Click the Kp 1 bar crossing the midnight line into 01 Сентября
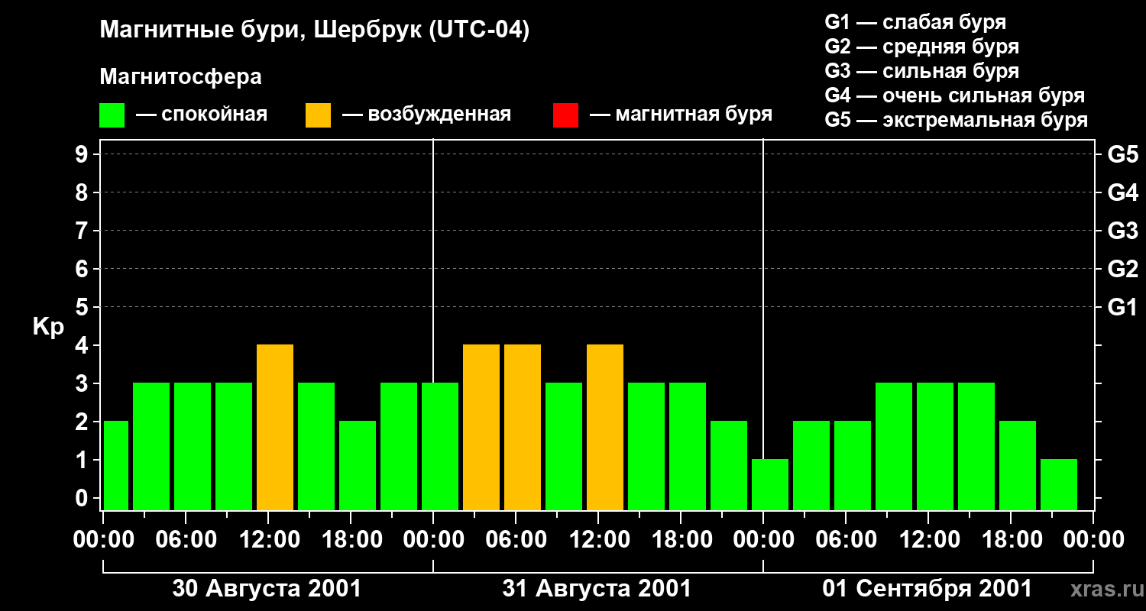This screenshot has width=1146, height=611. (x=770, y=484)
